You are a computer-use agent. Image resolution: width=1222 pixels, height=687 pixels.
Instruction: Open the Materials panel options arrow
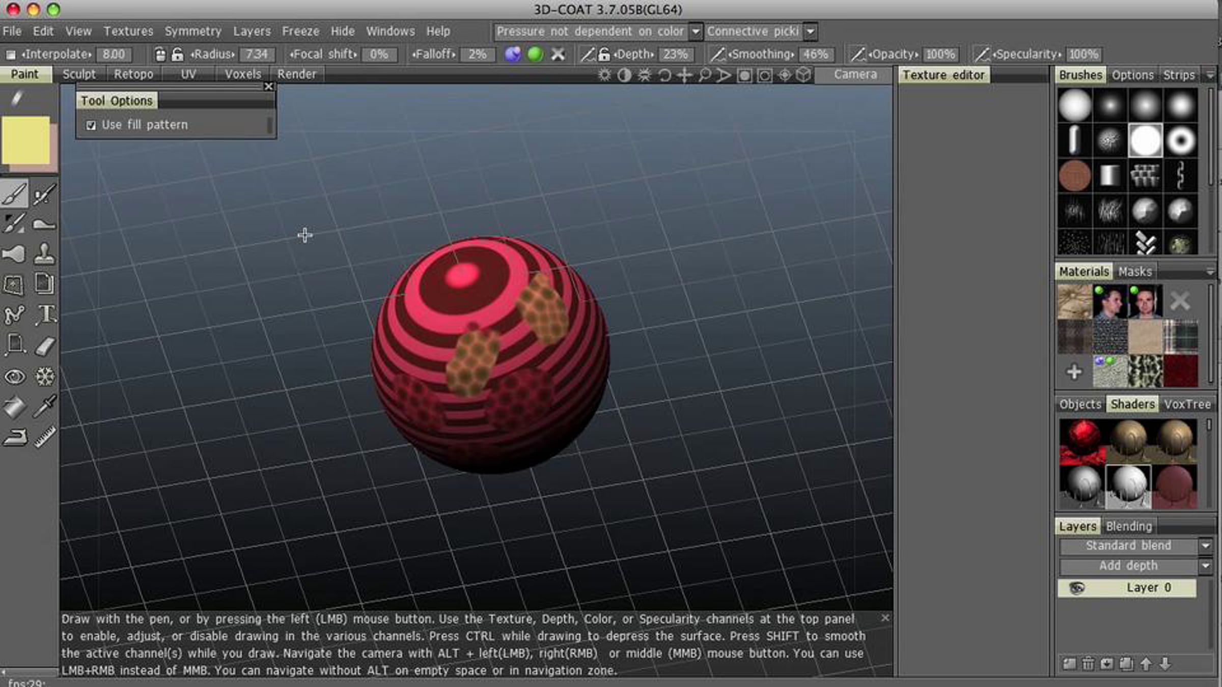click(1210, 273)
